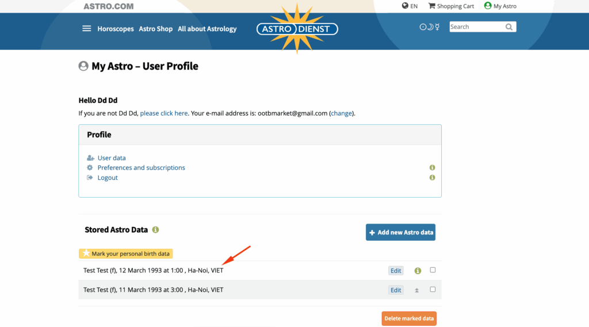Image resolution: width=589 pixels, height=327 pixels.
Task: Click the Logout arrow icon
Action: (x=90, y=178)
